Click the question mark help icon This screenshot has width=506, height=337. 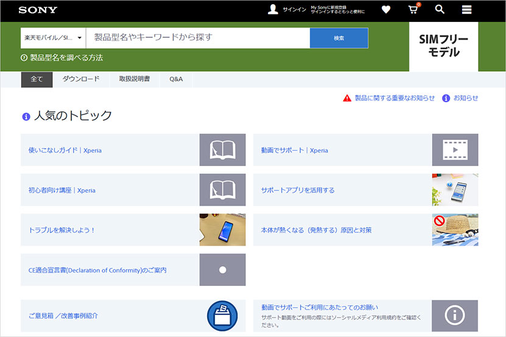pyautogui.click(x=24, y=58)
